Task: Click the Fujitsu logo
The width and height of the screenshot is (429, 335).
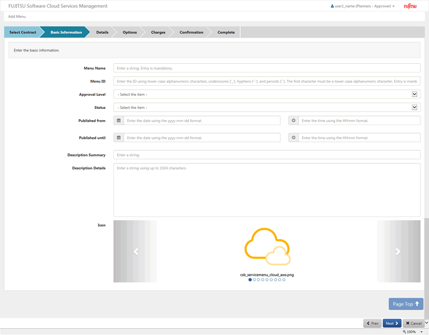Action: pyautogui.click(x=410, y=6)
